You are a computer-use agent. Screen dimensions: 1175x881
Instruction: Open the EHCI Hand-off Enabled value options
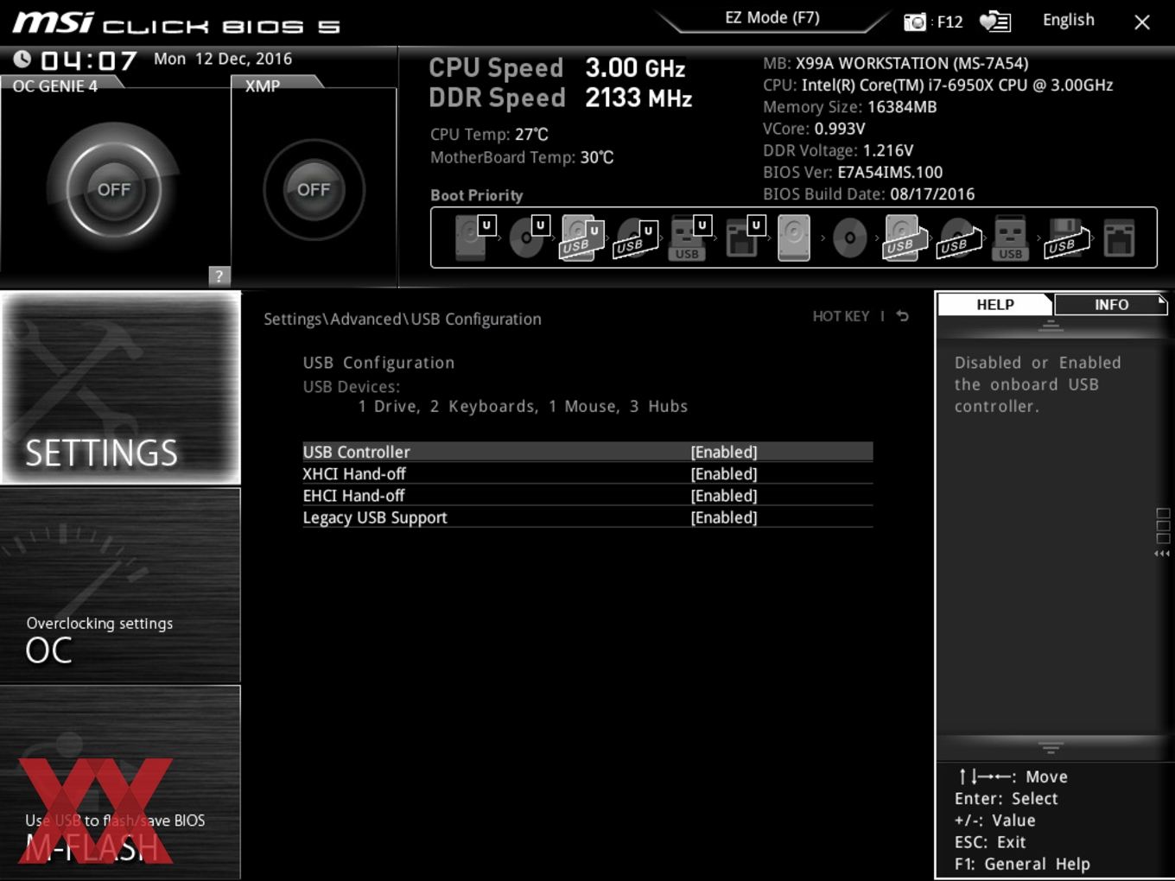pos(724,496)
